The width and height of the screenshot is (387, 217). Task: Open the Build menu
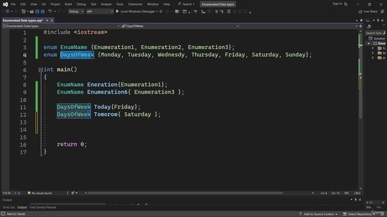coord(68,4)
